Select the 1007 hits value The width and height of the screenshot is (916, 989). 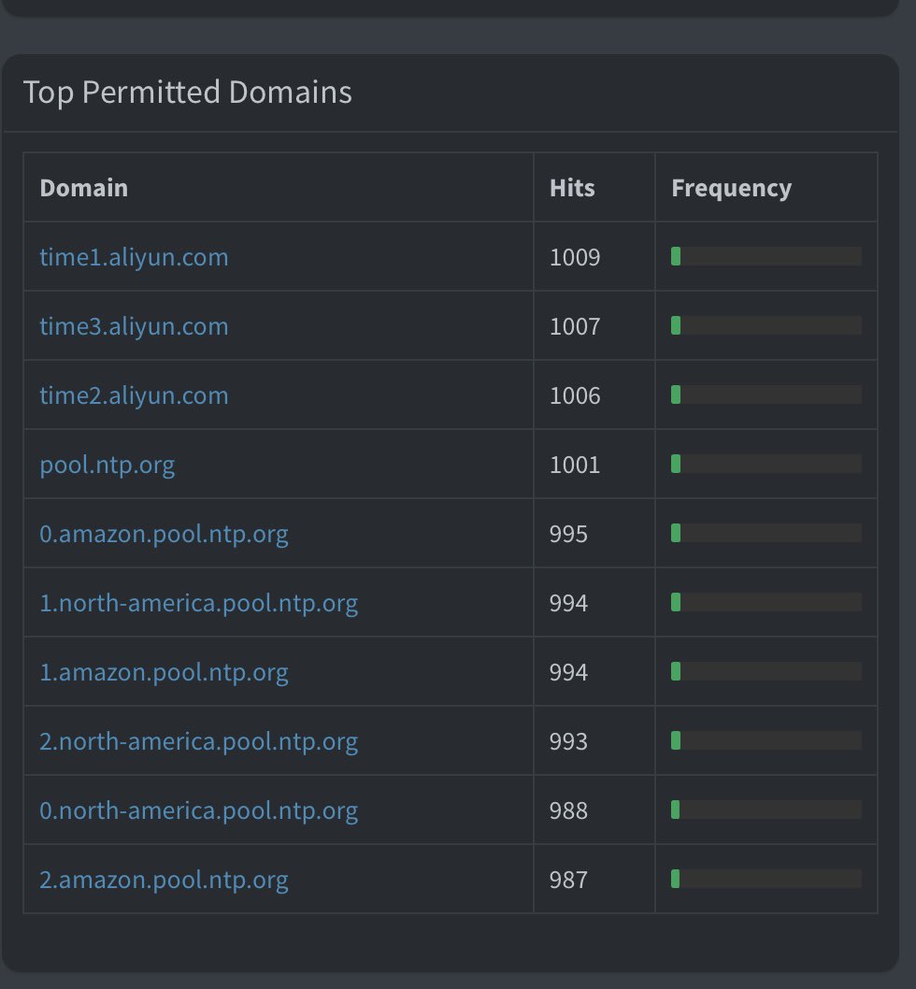(x=575, y=327)
